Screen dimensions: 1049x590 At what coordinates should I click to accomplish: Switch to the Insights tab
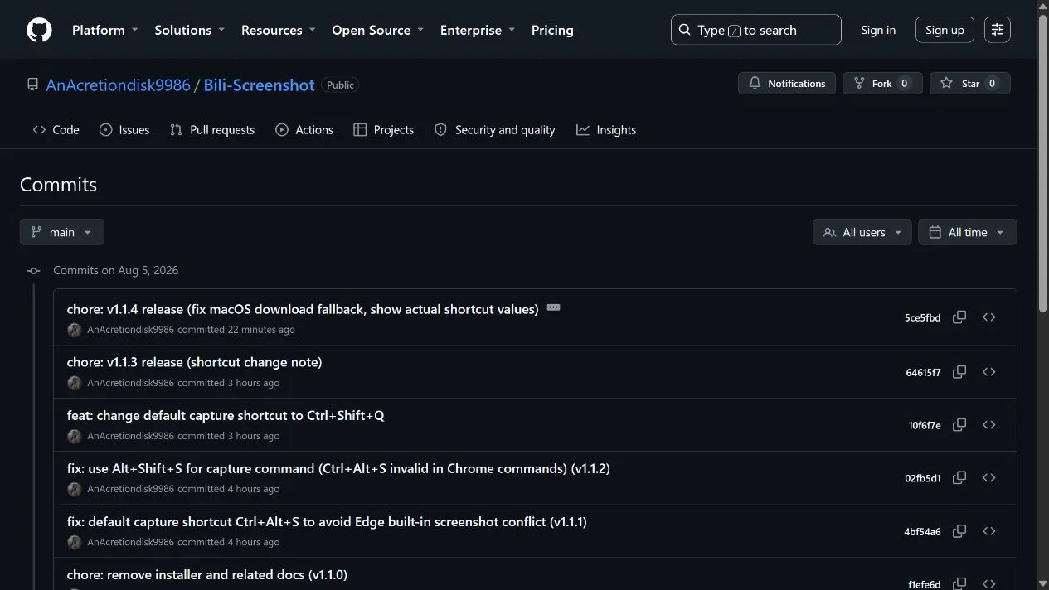coord(606,130)
